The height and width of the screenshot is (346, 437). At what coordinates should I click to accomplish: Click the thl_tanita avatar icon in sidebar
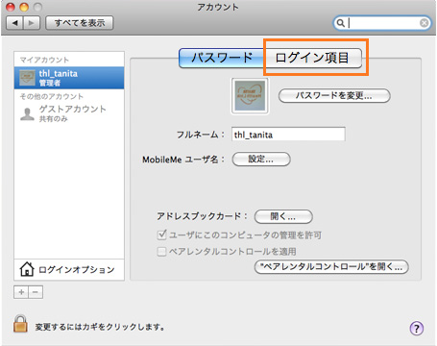click(x=27, y=78)
